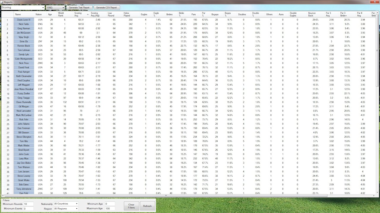Sort by the Eagle % column header
Screen dimensions: 380x213
pyautogui.click(x=159, y=14)
